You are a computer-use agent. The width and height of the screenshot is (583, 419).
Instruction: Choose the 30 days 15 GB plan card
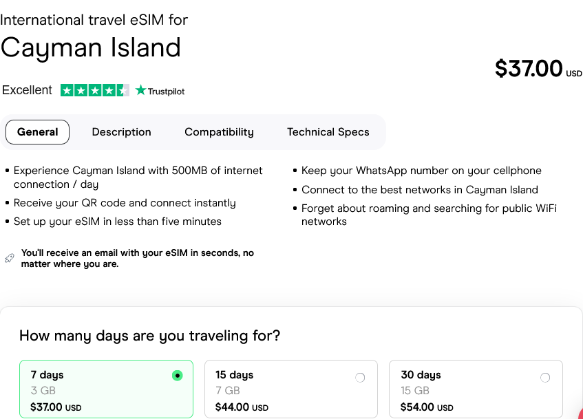(x=476, y=390)
